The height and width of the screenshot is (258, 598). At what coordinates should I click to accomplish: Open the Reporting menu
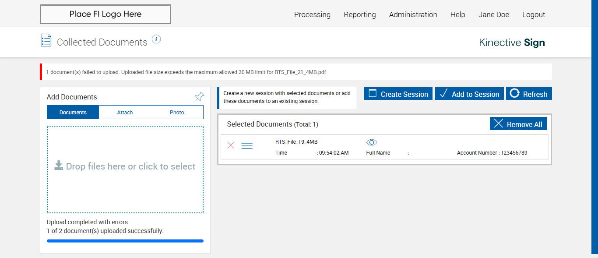(x=359, y=14)
